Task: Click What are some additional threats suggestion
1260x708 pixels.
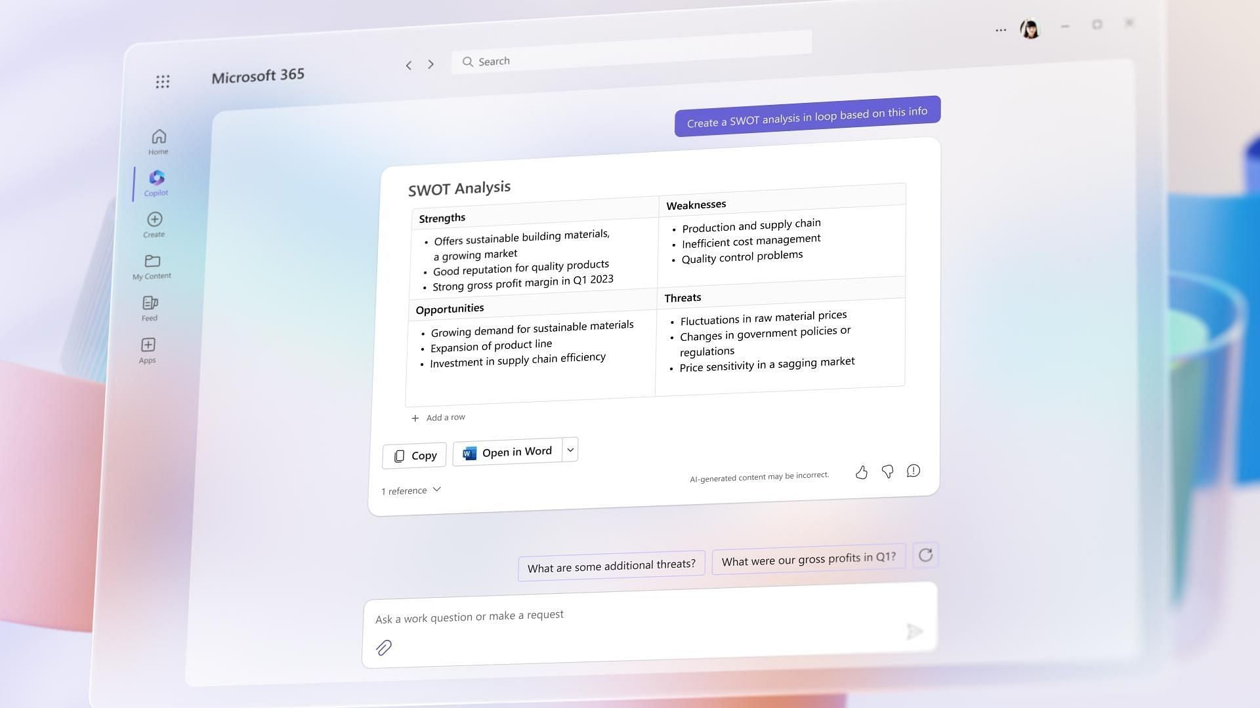Action: [611, 564]
